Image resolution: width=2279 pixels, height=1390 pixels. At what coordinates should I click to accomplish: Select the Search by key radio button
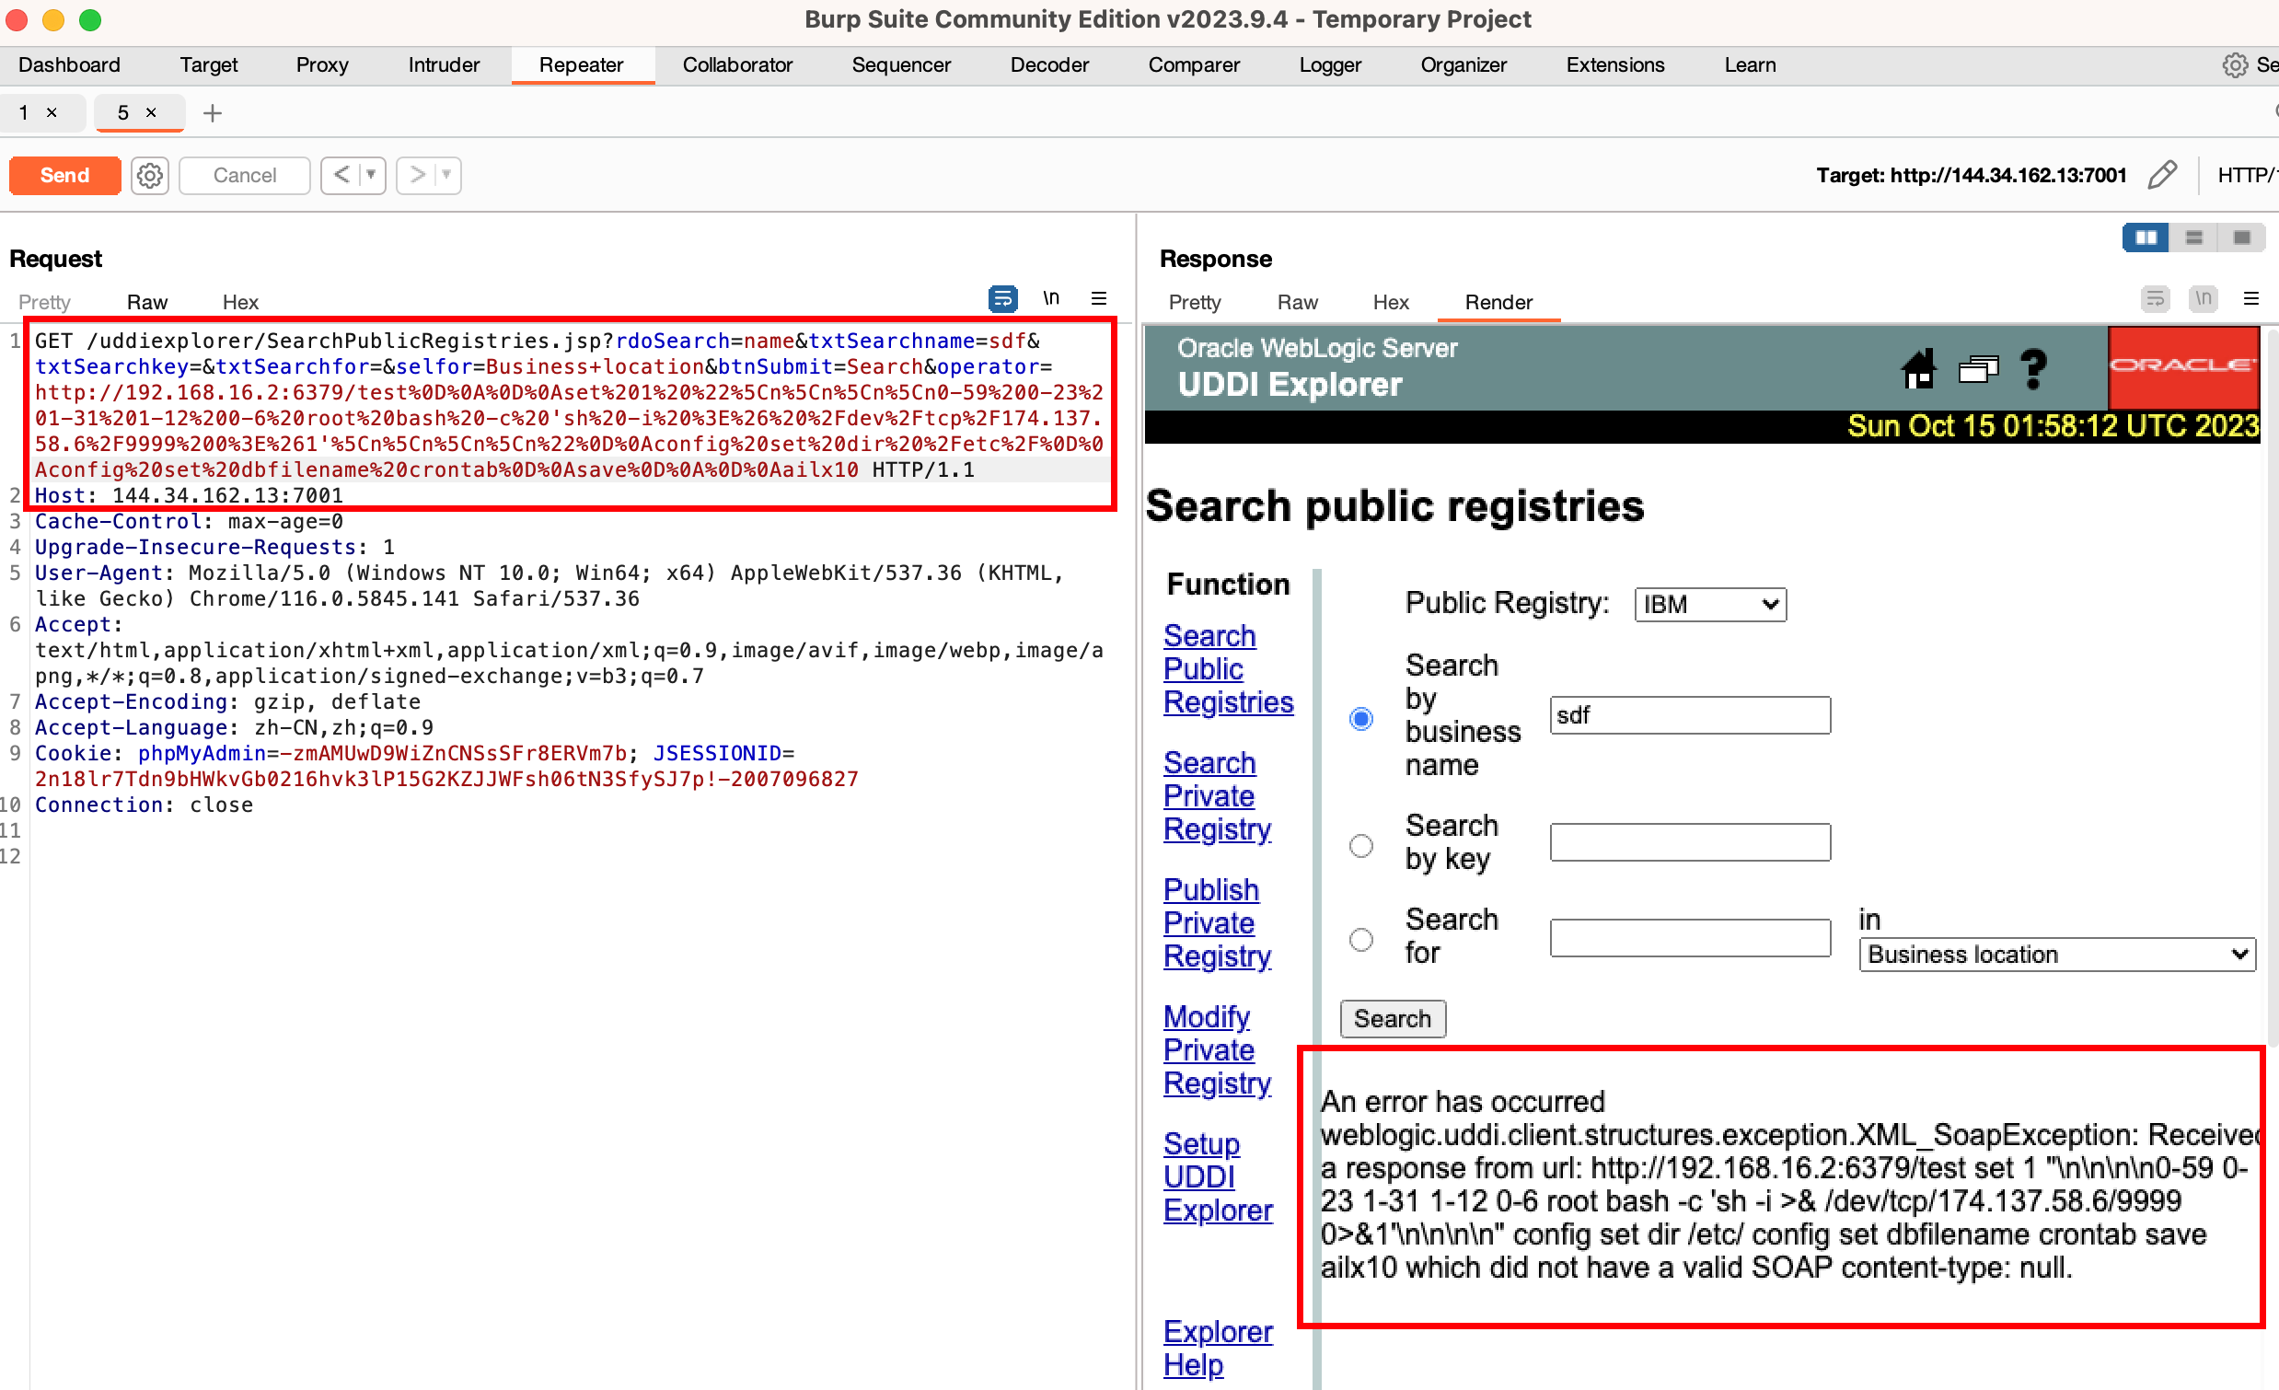pos(1361,845)
